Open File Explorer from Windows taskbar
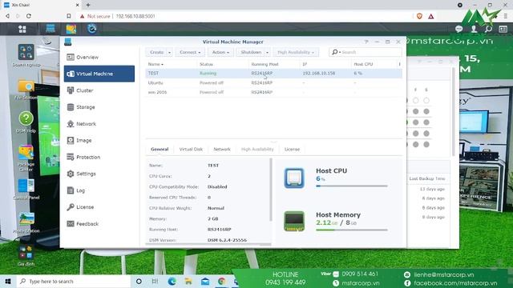The height and width of the screenshot is (288, 513). tap(188, 281)
